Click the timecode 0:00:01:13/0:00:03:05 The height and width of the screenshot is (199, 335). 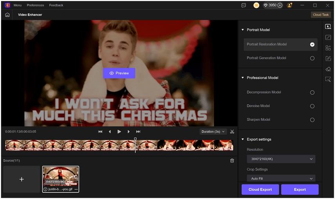(x=21, y=132)
